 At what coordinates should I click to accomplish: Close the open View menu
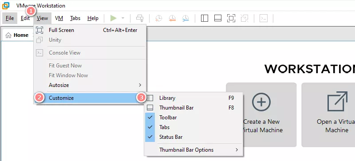(x=42, y=18)
